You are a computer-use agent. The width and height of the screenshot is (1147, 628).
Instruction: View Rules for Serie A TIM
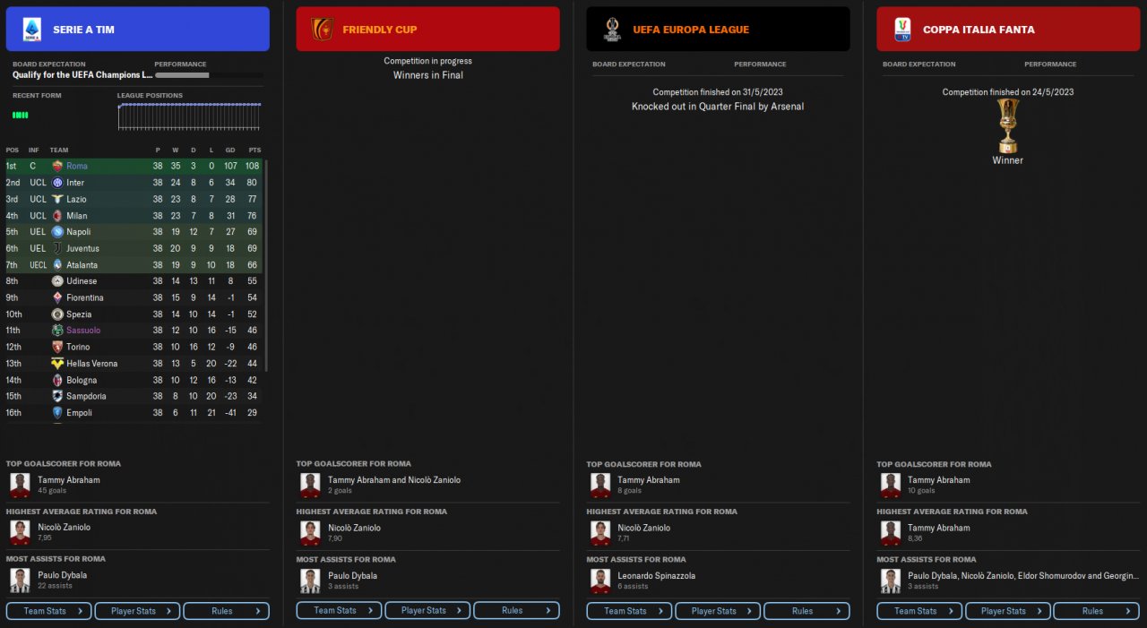click(226, 611)
